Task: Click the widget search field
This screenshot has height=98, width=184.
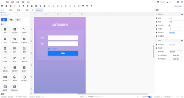Action: pyautogui.click(x=15, y=15)
